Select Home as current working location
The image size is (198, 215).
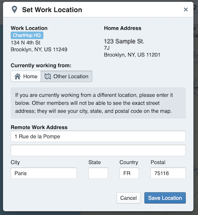pos(26,77)
